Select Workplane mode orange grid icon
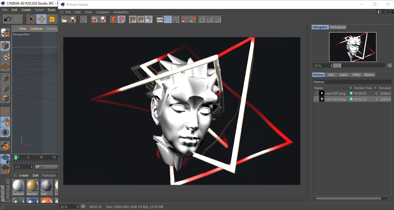The image size is (394, 210). pos(5,67)
